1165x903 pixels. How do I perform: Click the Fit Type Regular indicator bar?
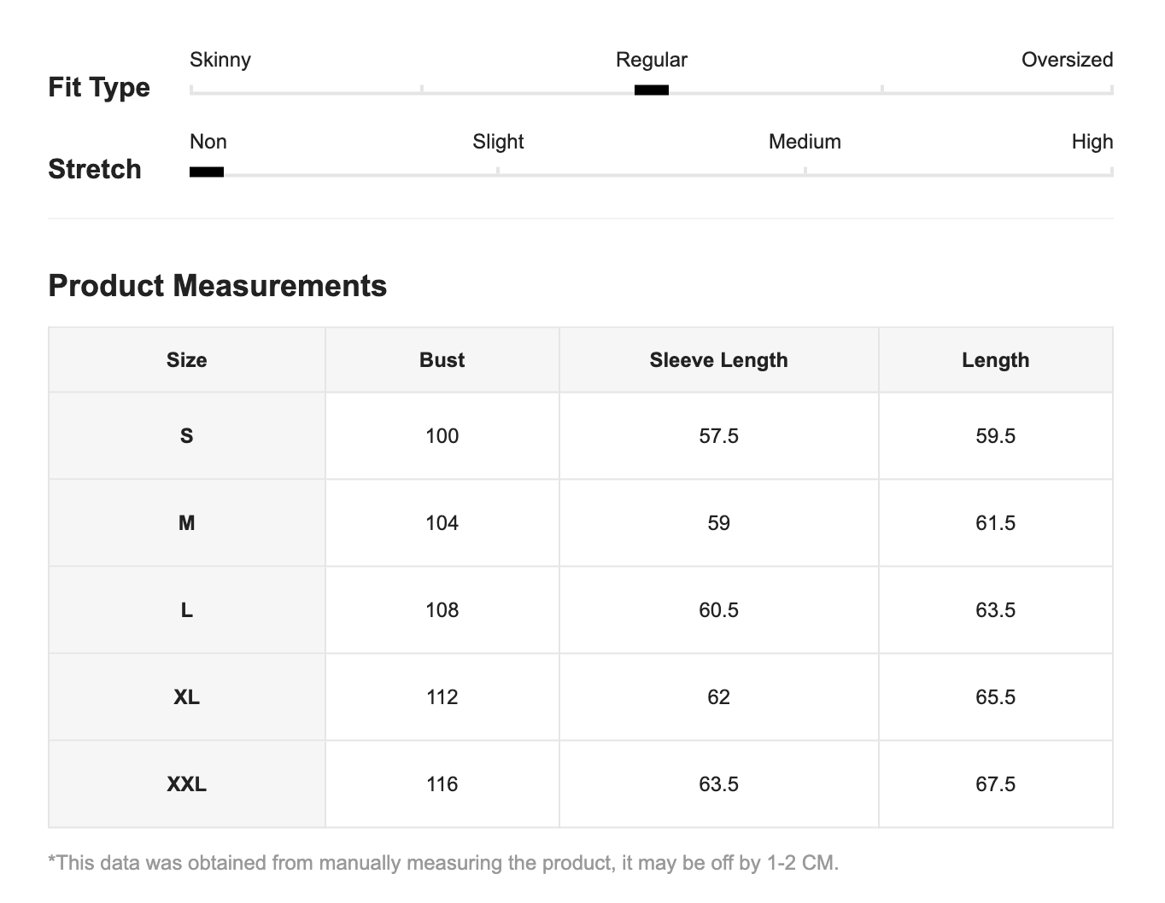click(652, 90)
